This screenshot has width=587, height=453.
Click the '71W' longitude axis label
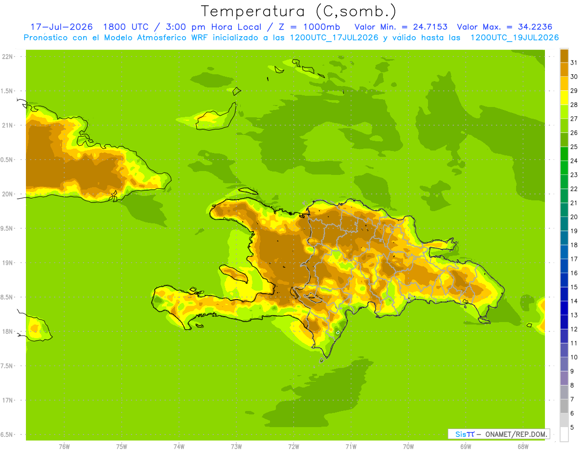(351, 446)
